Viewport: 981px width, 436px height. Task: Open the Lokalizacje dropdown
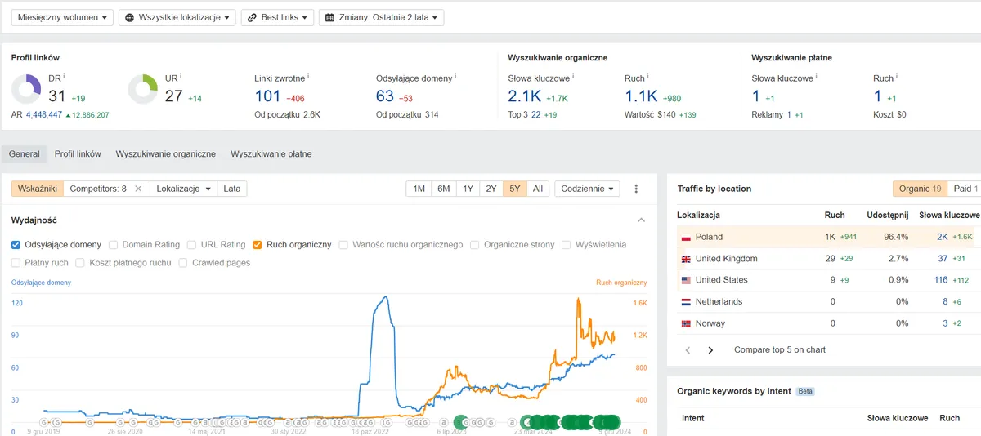[183, 189]
